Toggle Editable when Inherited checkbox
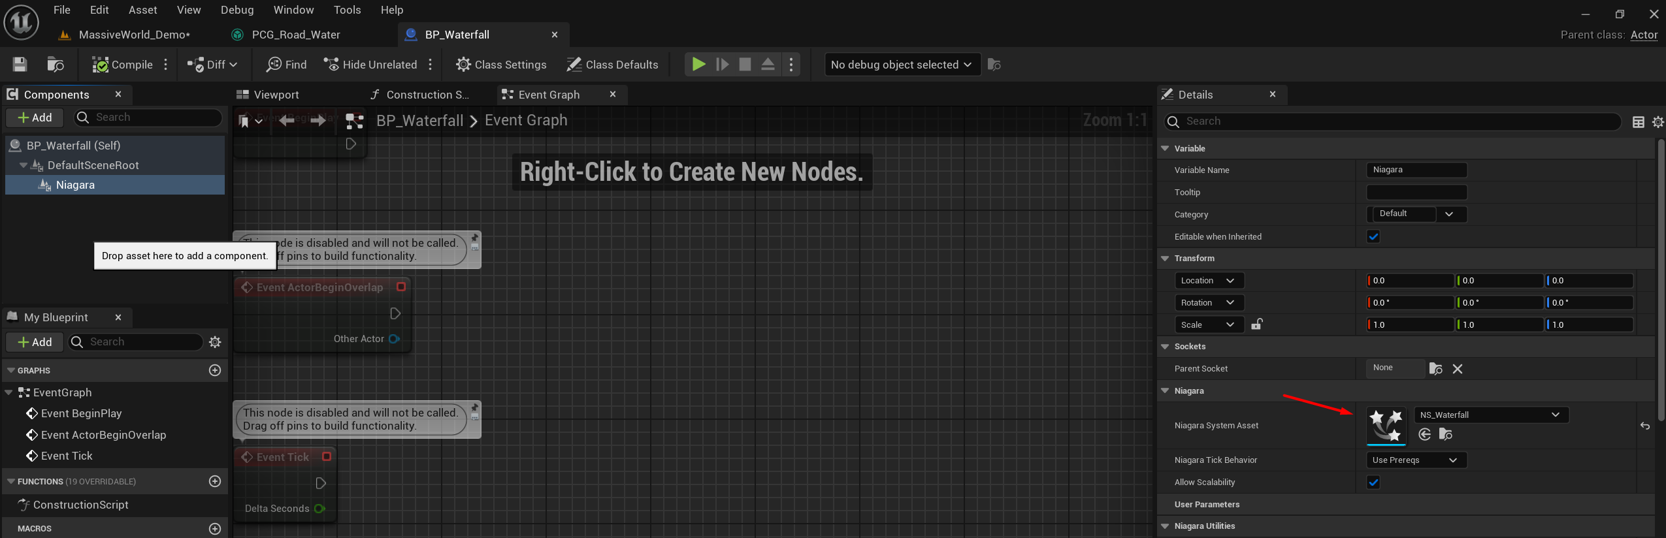 pos(1373,236)
